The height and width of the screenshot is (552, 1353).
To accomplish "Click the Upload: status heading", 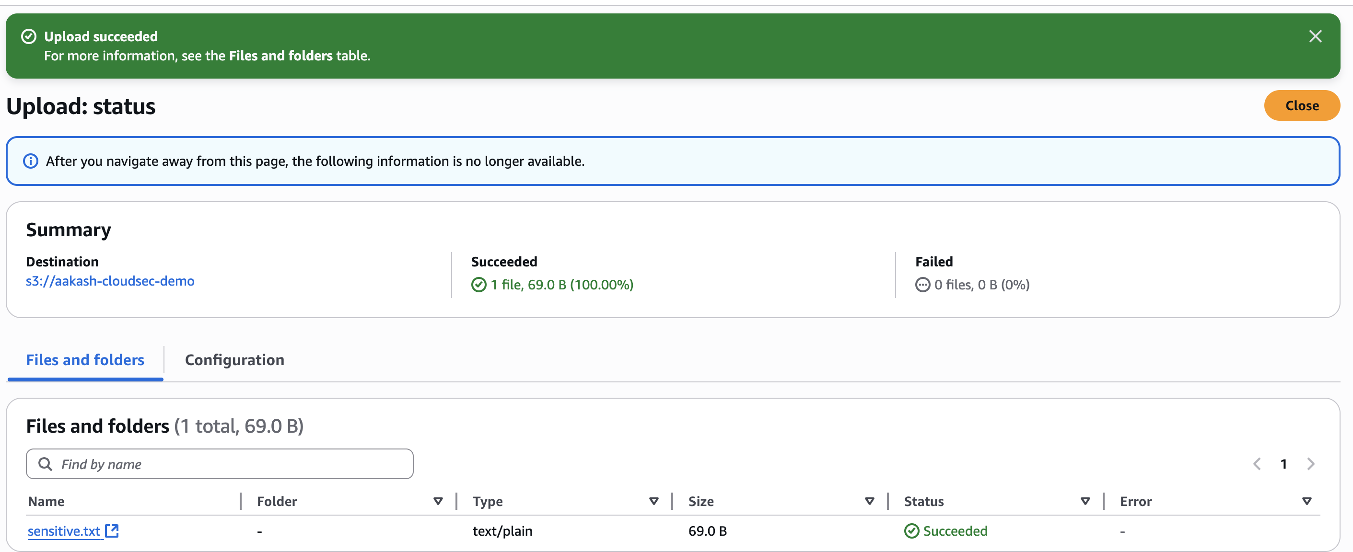I will point(81,106).
